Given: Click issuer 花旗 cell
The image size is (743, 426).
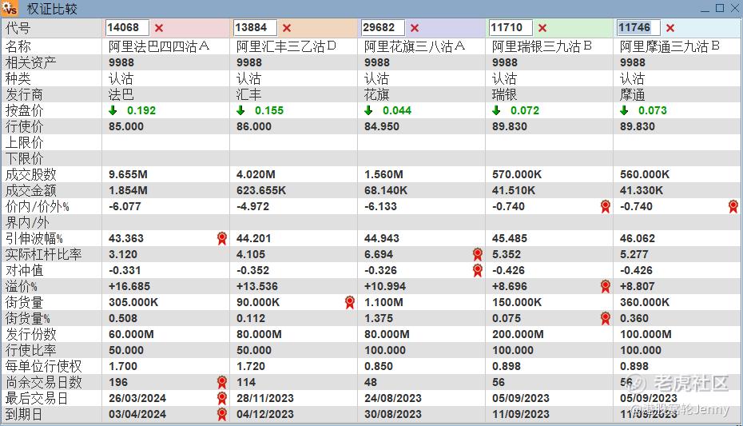Looking at the screenshot, I should coord(377,95).
